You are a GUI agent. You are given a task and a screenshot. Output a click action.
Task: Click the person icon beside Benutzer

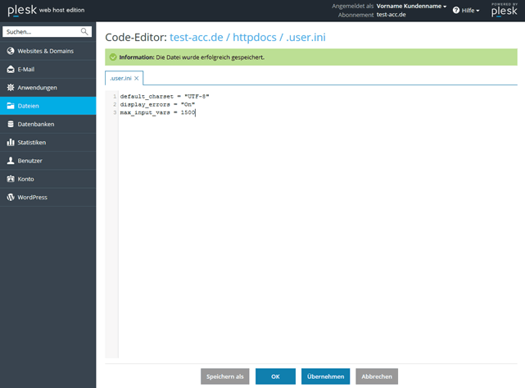pos(11,161)
